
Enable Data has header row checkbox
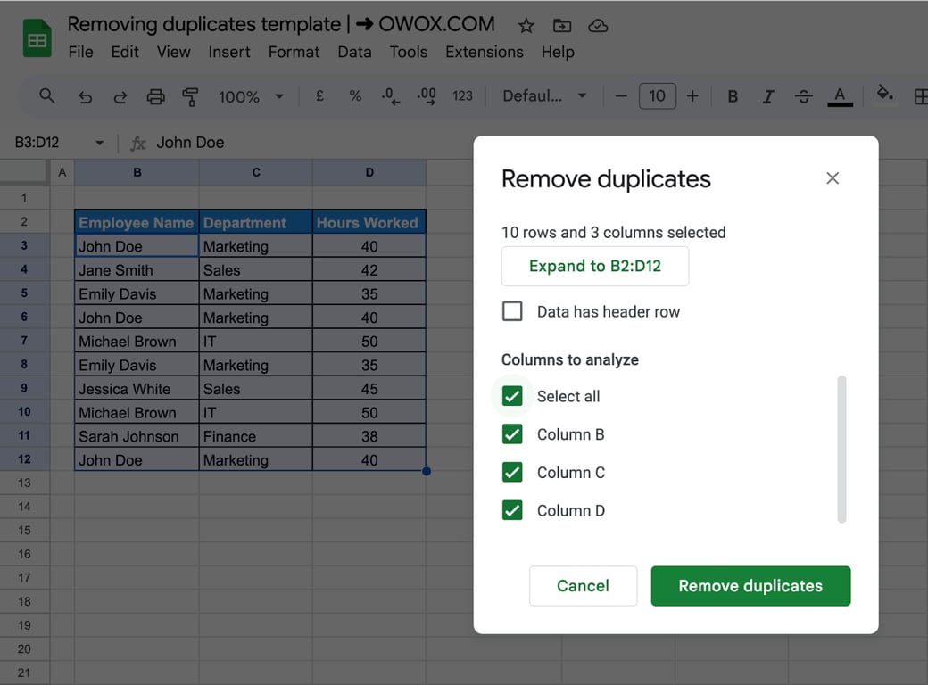coord(512,311)
